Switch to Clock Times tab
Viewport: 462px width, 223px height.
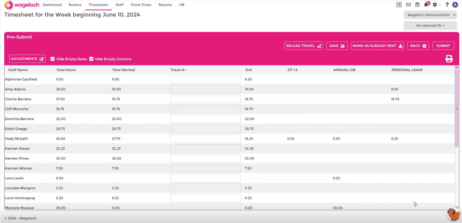pos(141,5)
